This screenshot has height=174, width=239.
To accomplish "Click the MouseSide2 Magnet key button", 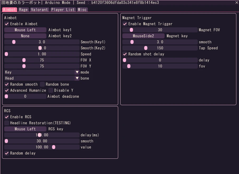I will click(x=144, y=36).
